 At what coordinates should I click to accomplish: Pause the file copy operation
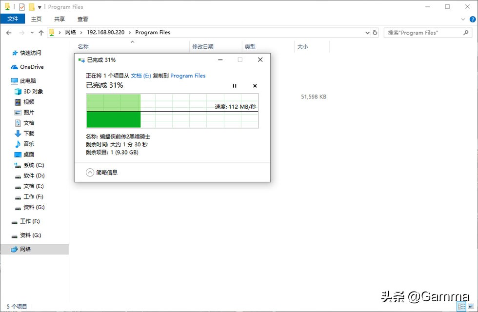coord(235,85)
